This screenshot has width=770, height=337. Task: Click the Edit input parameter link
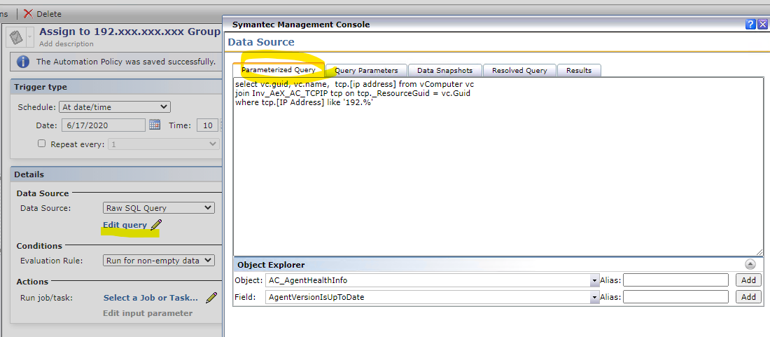pyautogui.click(x=148, y=313)
